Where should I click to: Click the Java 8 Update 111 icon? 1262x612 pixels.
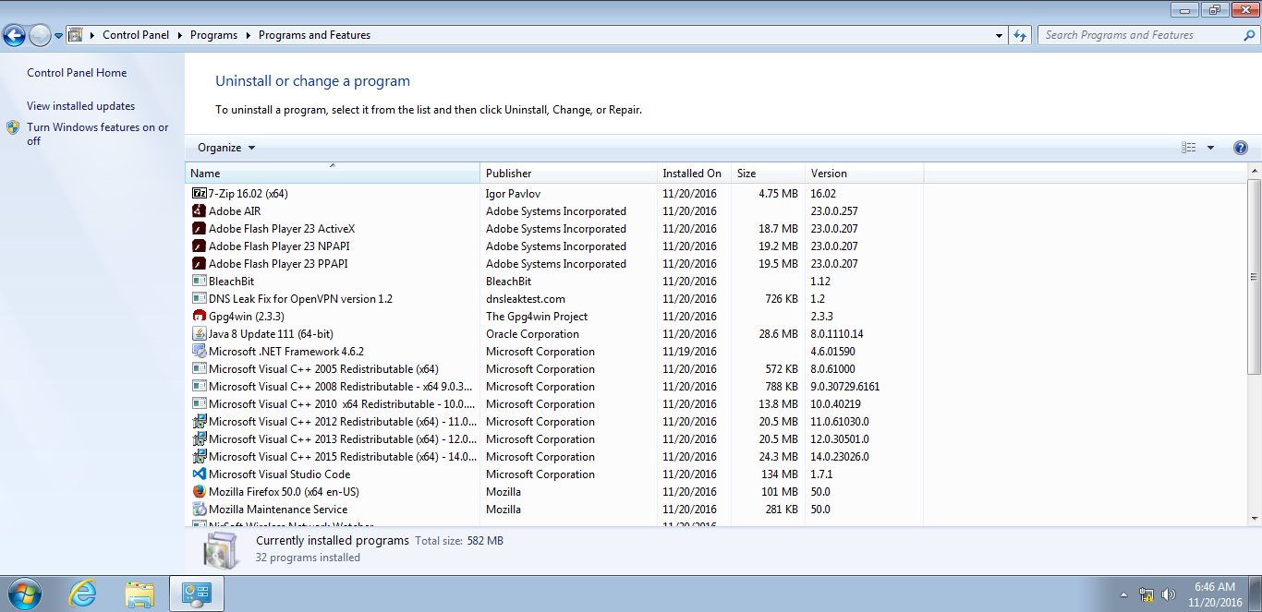[x=199, y=334]
